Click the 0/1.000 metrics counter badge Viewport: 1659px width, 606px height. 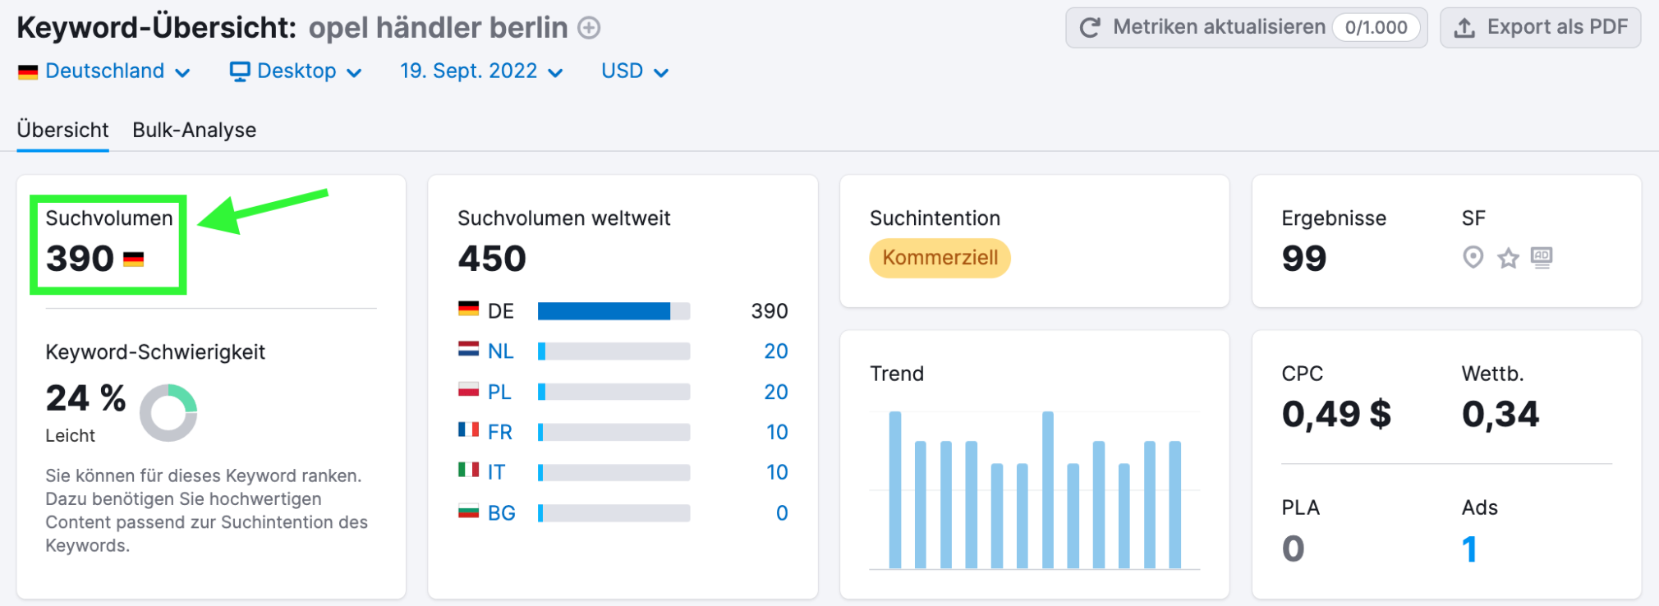point(1376,28)
